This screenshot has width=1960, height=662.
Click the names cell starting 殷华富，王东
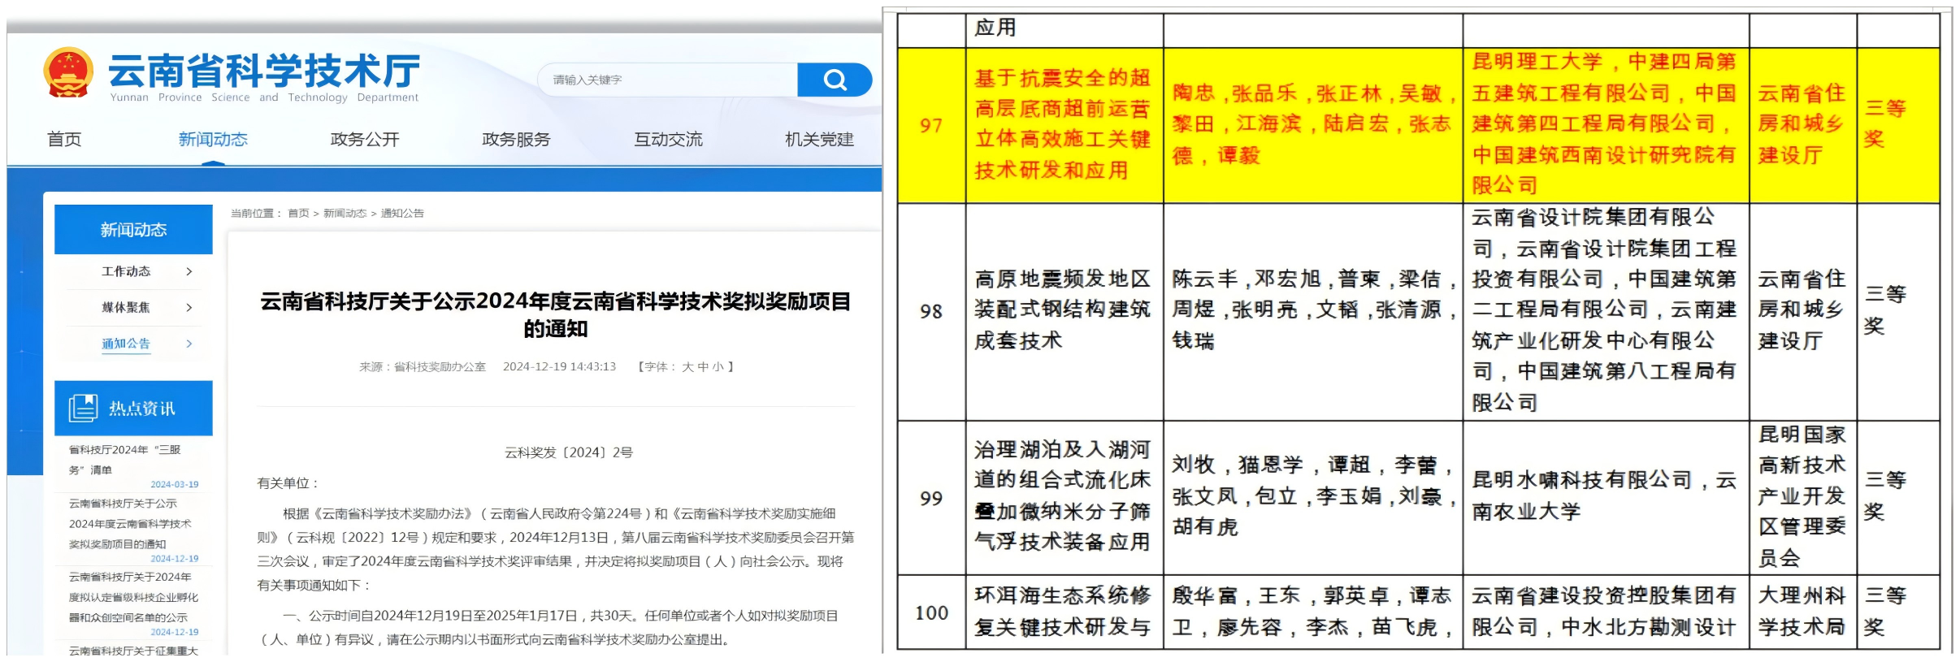coord(1313,612)
